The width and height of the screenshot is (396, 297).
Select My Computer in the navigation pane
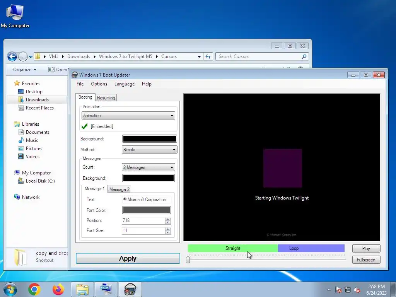pos(36,173)
